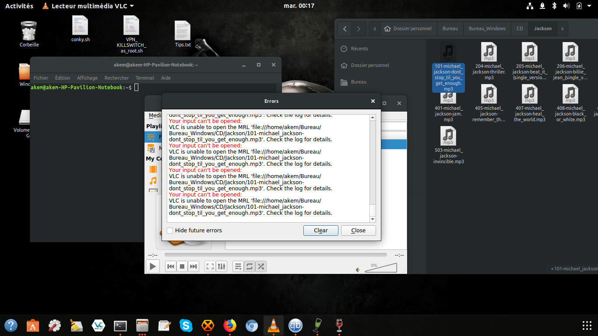598x336 pixels.
Task: Click Activités in top bar
Action: point(19,6)
